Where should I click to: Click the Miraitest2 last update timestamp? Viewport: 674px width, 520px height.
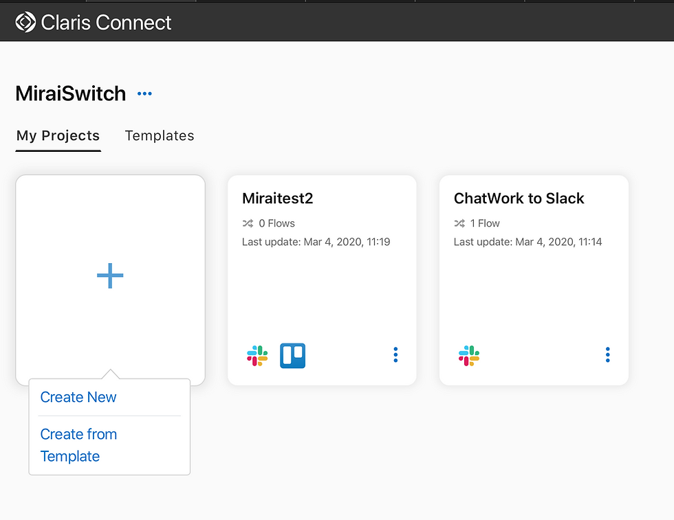coord(316,242)
